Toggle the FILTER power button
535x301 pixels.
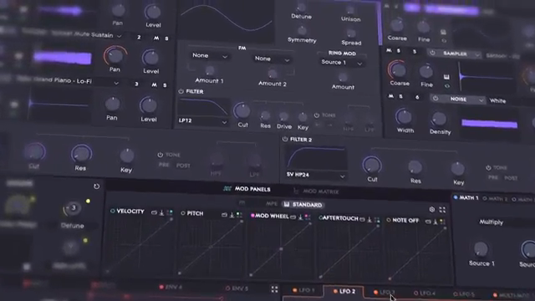181,91
